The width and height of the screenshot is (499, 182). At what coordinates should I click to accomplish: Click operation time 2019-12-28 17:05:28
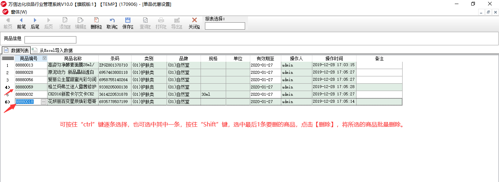pos(334,87)
